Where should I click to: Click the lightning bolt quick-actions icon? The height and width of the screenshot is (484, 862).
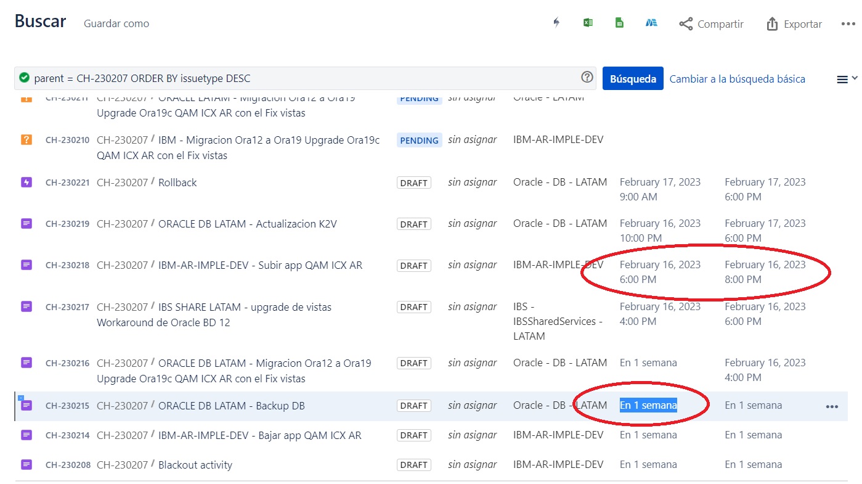[x=556, y=22]
